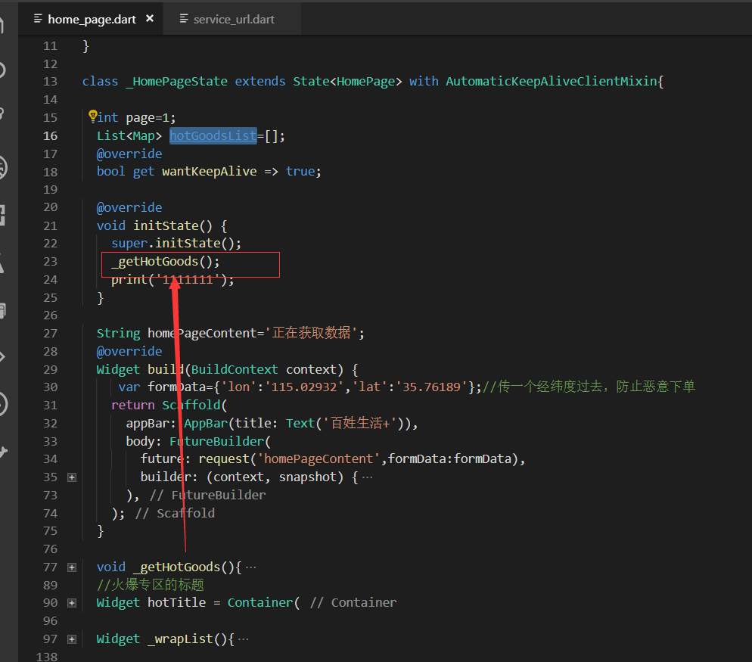
Task: Click the _HomePageState class name
Action: 177,81
